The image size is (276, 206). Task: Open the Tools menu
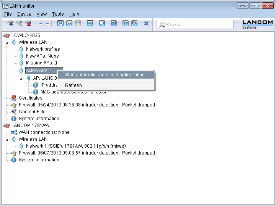click(x=58, y=14)
